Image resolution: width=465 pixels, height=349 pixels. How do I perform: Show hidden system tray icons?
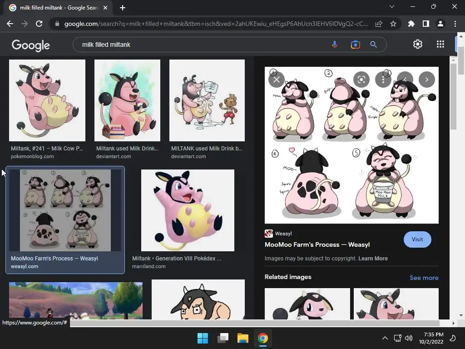pyautogui.click(x=385, y=338)
